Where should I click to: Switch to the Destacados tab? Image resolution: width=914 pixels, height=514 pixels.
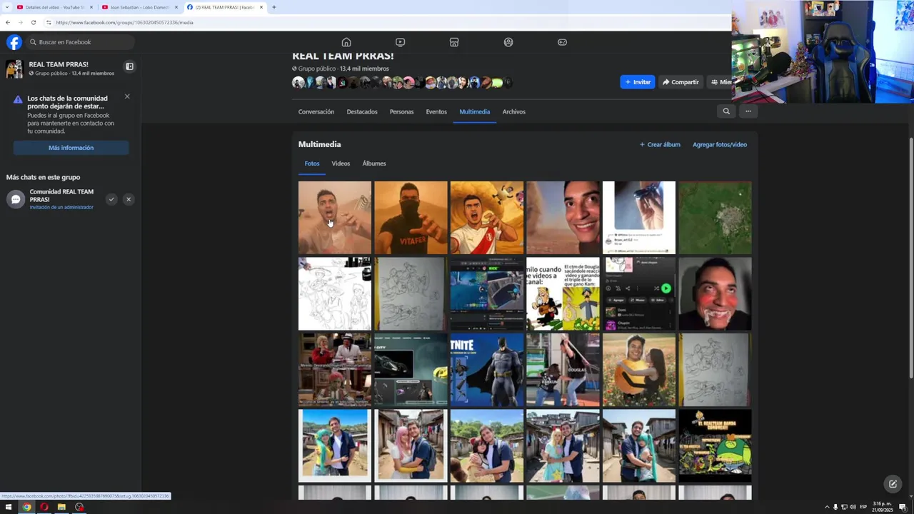click(x=362, y=111)
